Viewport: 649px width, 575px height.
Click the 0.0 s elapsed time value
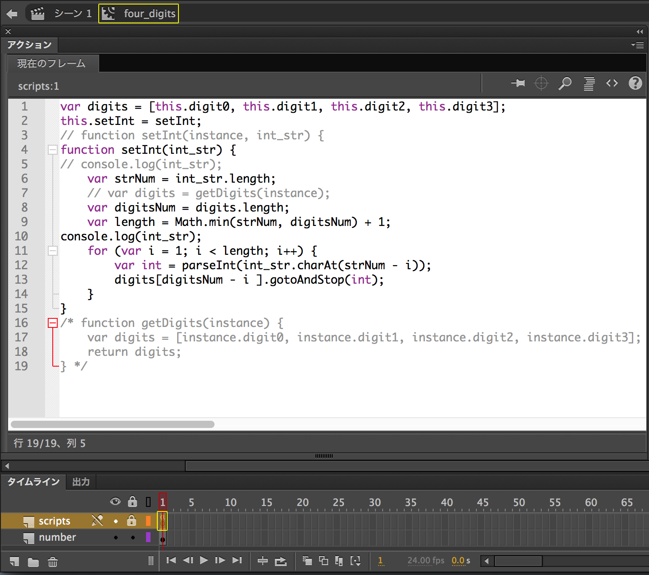point(461,561)
